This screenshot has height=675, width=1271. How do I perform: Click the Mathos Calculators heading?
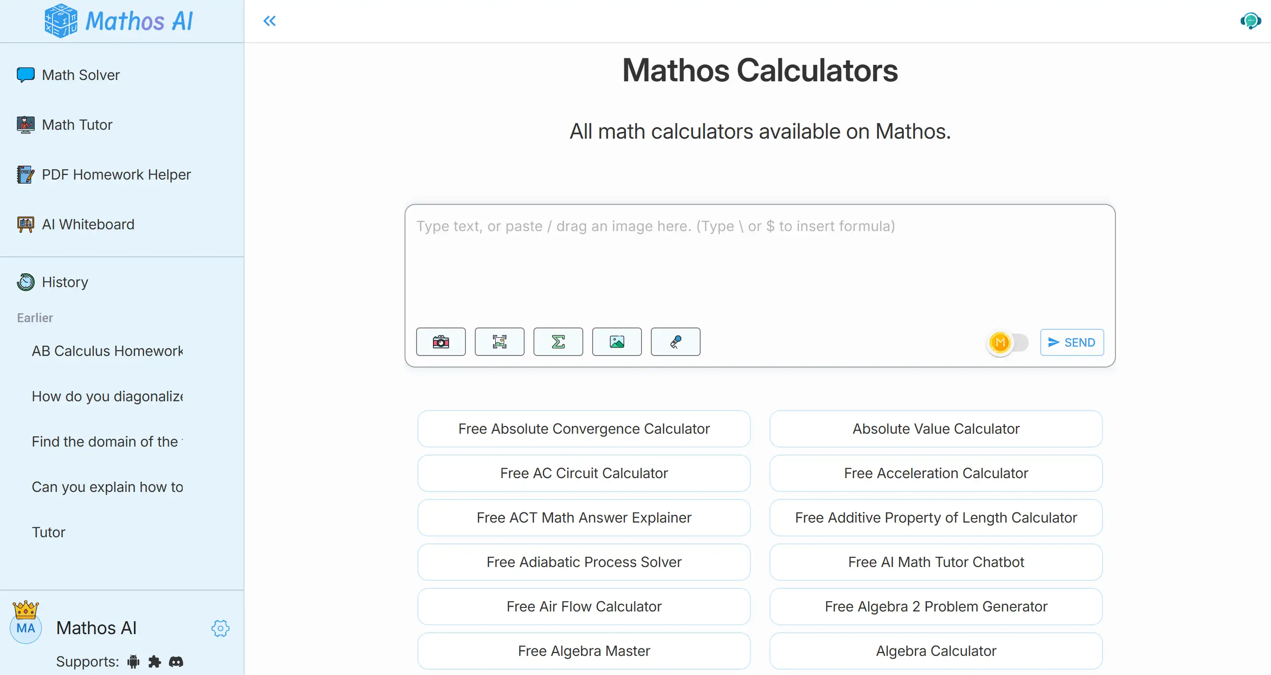pyautogui.click(x=760, y=70)
